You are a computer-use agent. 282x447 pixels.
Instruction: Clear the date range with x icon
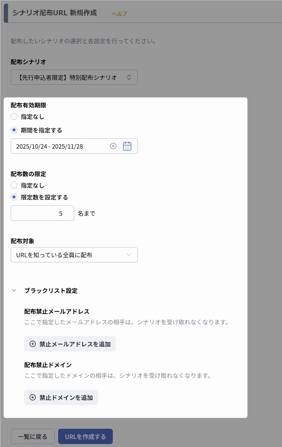tap(113, 146)
